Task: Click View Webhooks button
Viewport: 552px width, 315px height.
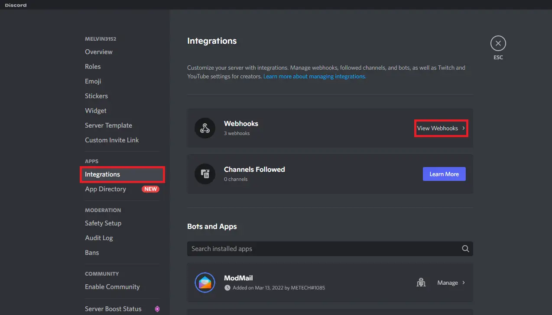Action: pyautogui.click(x=441, y=128)
